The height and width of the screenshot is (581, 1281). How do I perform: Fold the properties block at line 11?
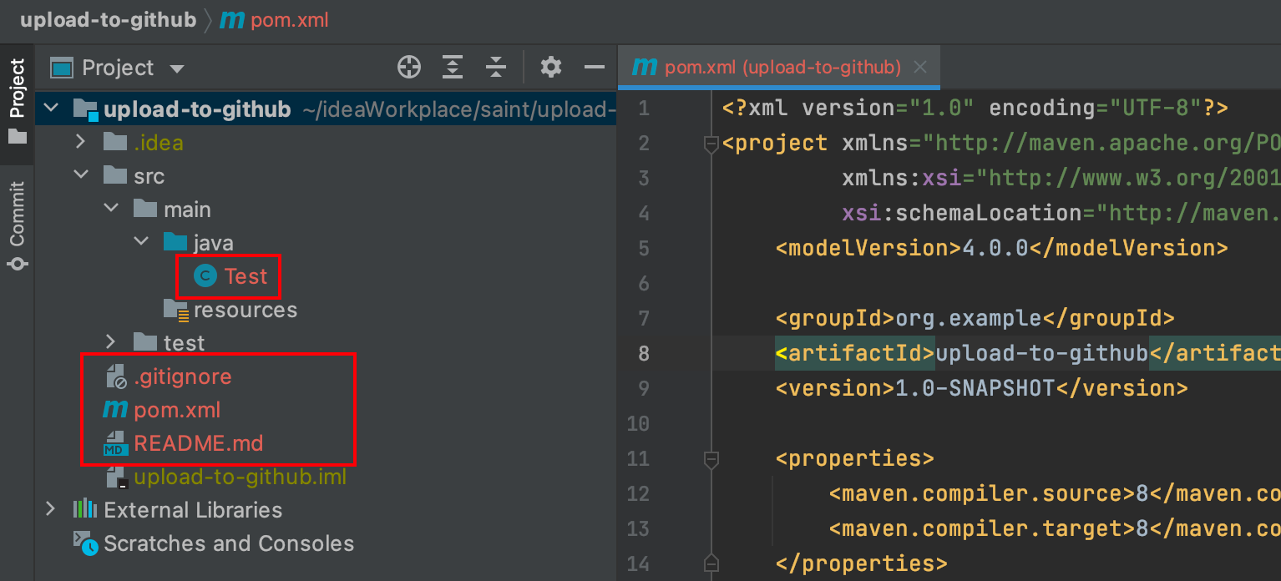click(711, 459)
